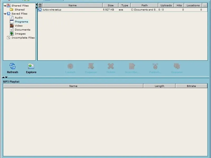Click the Enqueue icon

(x=91, y=66)
